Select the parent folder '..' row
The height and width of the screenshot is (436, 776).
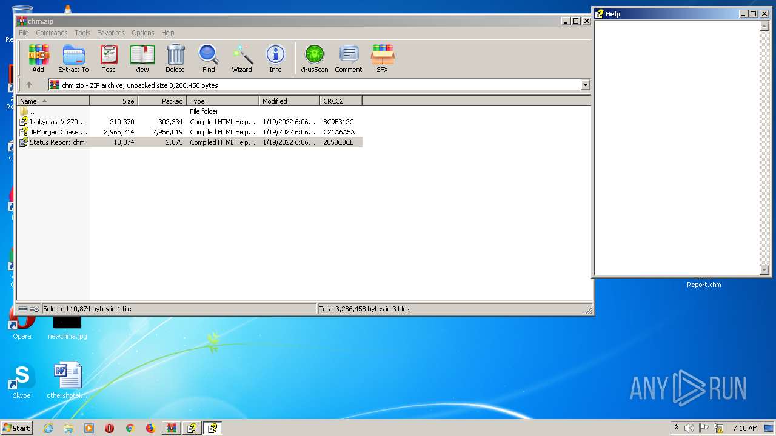(190, 111)
